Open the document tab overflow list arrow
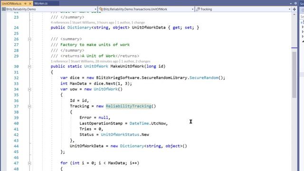 pyautogui.click(x=291, y=3)
